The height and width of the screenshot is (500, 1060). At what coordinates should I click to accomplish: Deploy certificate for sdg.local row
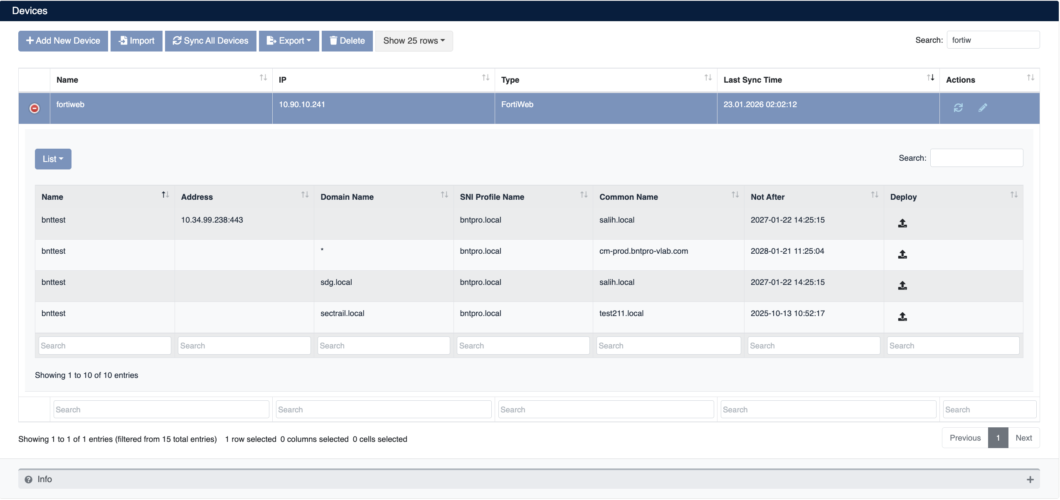tap(902, 286)
